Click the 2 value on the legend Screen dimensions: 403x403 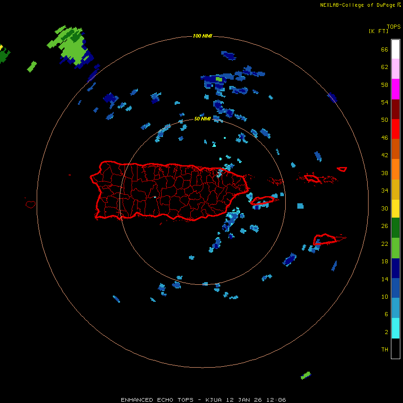tap(386, 332)
